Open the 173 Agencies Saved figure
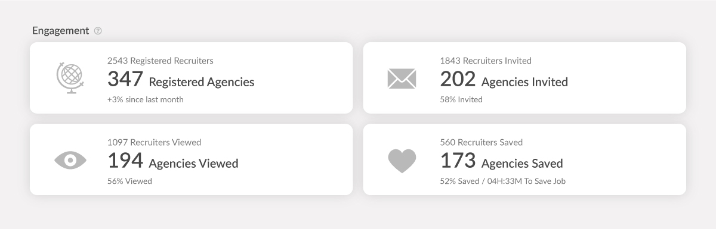Image resolution: width=716 pixels, height=229 pixels. [501, 161]
